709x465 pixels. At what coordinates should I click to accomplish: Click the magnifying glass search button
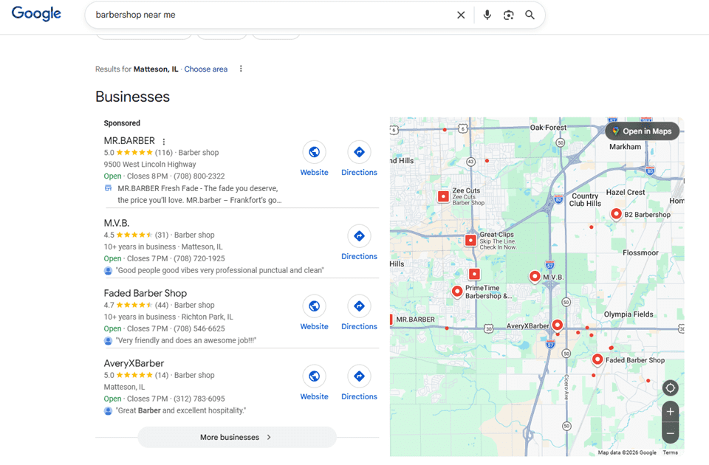point(530,15)
